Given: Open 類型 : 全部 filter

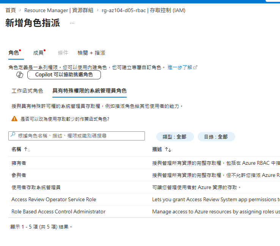Looking at the screenshot, I should 175,137.
